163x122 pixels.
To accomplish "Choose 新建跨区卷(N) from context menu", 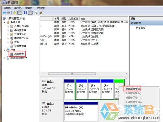I will click(134, 93).
